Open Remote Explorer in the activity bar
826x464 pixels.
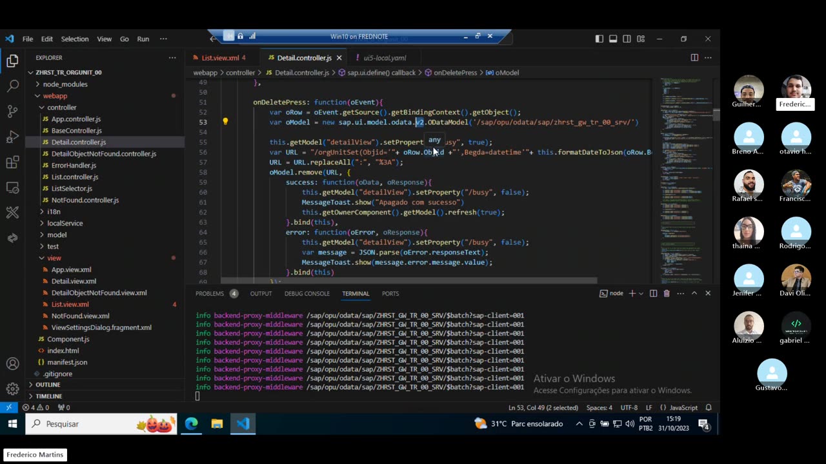pos(12,188)
